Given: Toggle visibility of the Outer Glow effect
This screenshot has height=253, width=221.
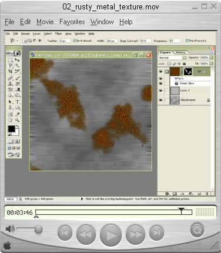Looking at the screenshot, I should point(160,84).
